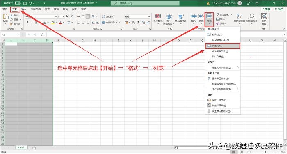Open Format as Table (套用表格格式)
The width and height of the screenshot is (287, 154).
click(x=169, y=19)
